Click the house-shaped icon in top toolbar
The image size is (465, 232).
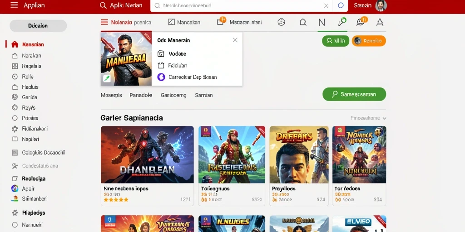[303, 22]
